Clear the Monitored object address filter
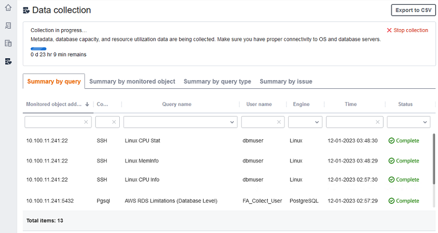438x233 pixels. 86,122
